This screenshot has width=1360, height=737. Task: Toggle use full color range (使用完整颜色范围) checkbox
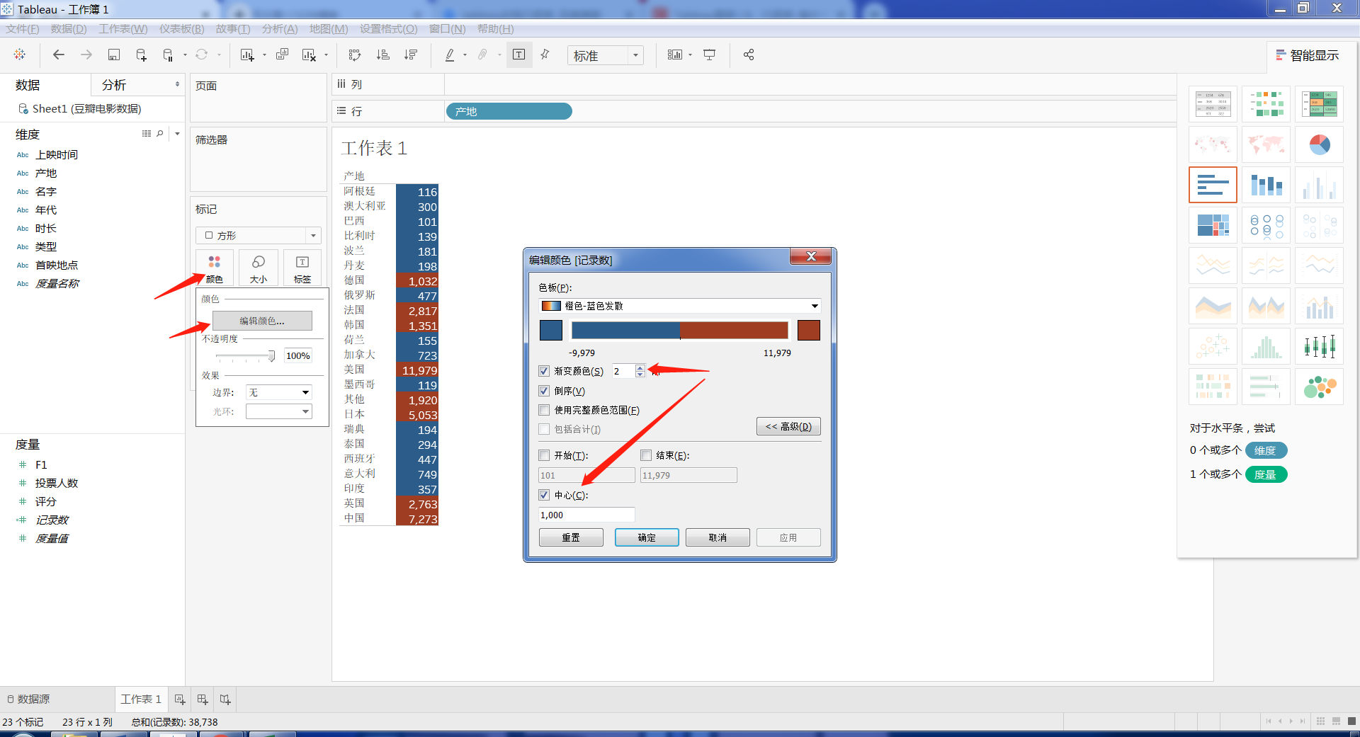click(x=544, y=410)
